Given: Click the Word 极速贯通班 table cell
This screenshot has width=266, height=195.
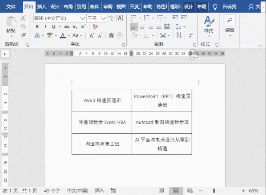Looking at the screenshot, I should click(x=102, y=101).
